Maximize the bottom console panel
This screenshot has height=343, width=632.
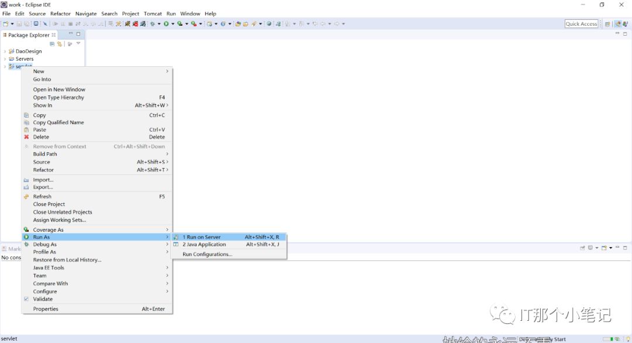click(625, 248)
